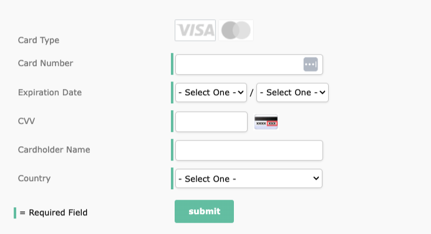Click the expiration year chevron arrow
This screenshot has height=234, width=431.
322,93
